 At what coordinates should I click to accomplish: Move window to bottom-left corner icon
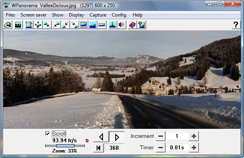(x=65, y=25)
